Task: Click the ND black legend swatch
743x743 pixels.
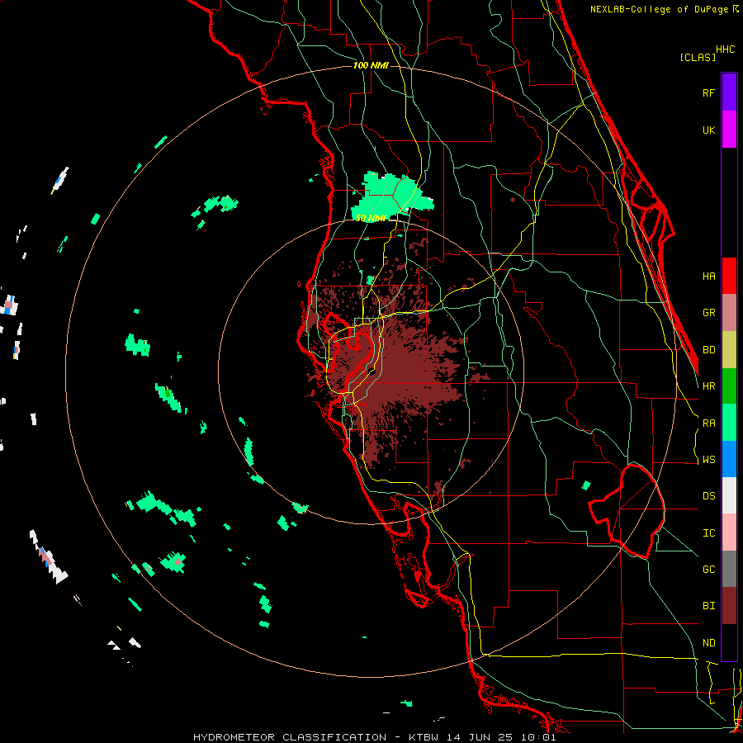Action: tap(729, 642)
